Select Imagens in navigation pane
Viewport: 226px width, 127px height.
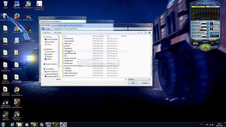[x=49, y=54]
